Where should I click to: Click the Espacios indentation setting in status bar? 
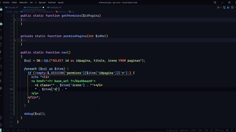(x=184, y=131)
